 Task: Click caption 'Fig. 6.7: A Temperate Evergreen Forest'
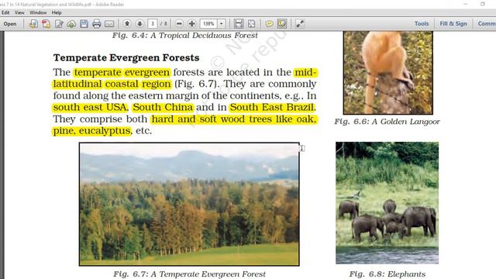(189, 274)
